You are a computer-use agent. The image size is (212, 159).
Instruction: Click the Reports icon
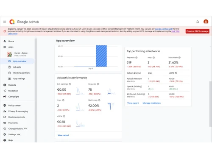coord(5,85)
